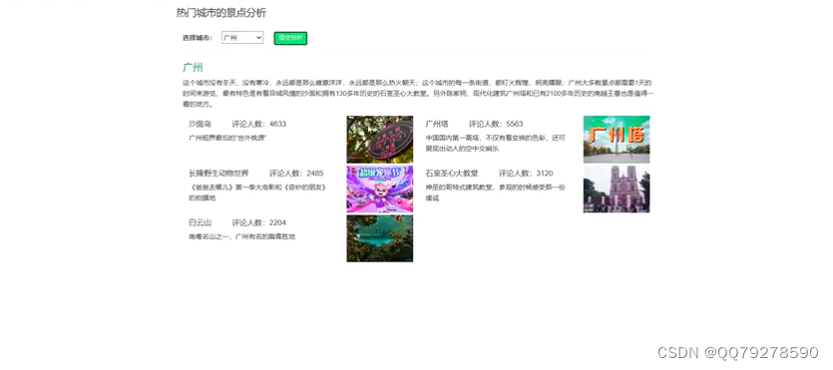Viewport: 833px width, 370px height.
Task: Open the 白云山 lake thumbnail
Action: pos(380,238)
